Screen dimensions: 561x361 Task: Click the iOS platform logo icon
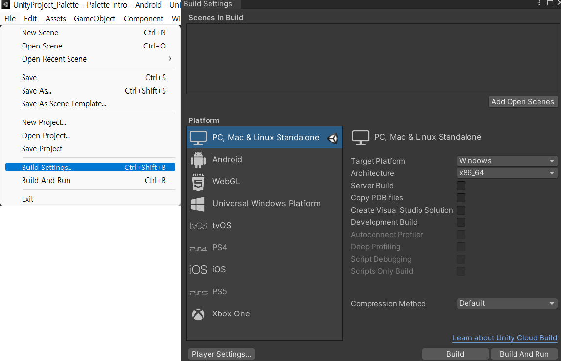(x=198, y=270)
